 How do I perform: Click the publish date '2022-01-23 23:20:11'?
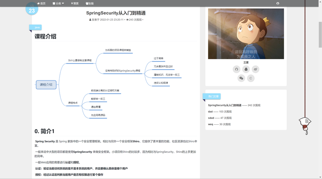(112, 20)
